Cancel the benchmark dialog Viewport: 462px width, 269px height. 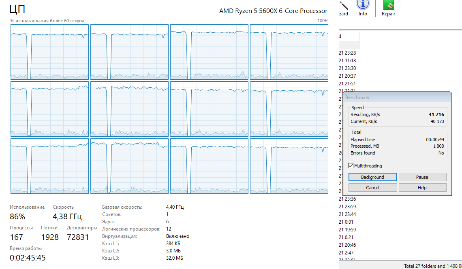(x=372, y=188)
